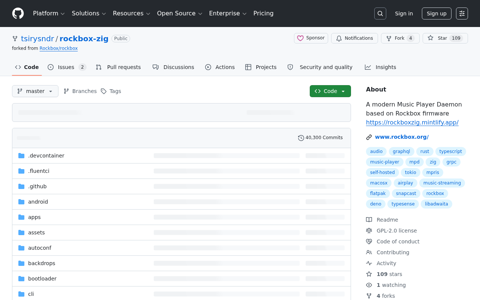Expand the Resources menu
The image size is (480, 300).
(132, 13)
